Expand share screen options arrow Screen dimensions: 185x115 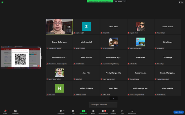pos(87,111)
